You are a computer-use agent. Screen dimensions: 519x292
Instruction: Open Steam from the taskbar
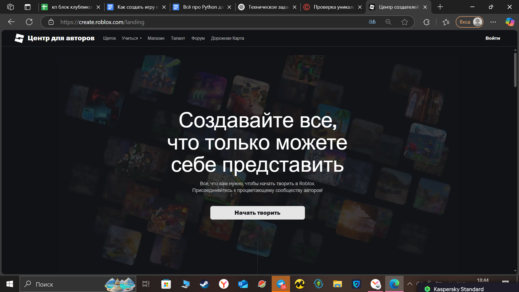(x=204, y=284)
